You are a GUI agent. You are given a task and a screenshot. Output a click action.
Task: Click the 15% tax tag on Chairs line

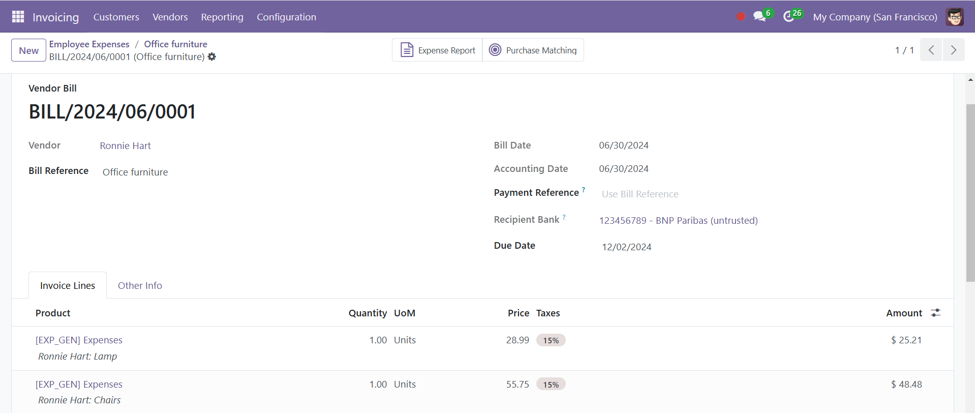click(x=551, y=385)
